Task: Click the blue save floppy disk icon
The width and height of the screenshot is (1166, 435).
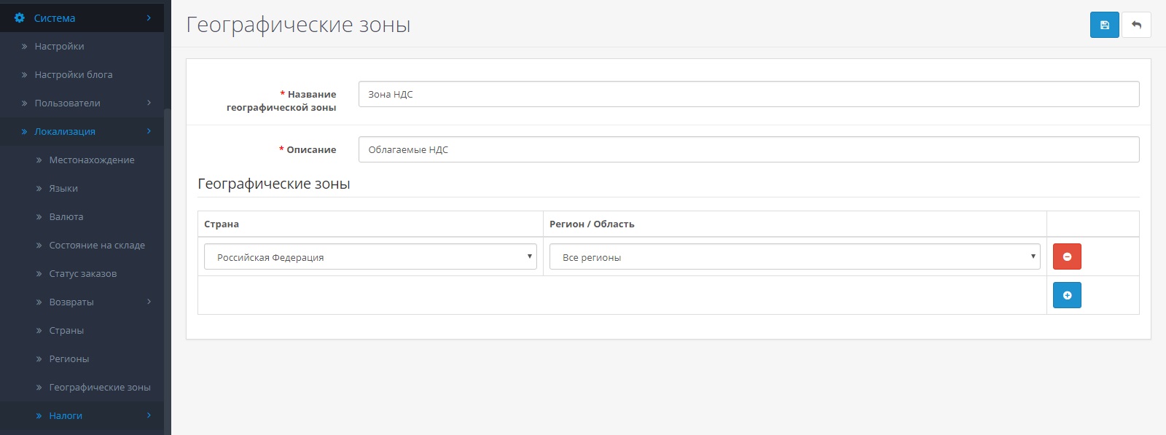Action: [1104, 25]
